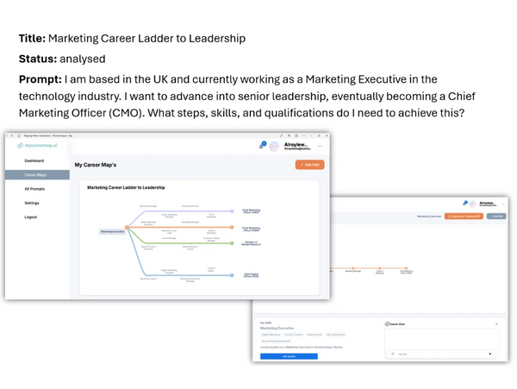Open the Marketing Career Ladder to Leadership card title
Viewport: 517px width, 389px height.
tap(126, 187)
